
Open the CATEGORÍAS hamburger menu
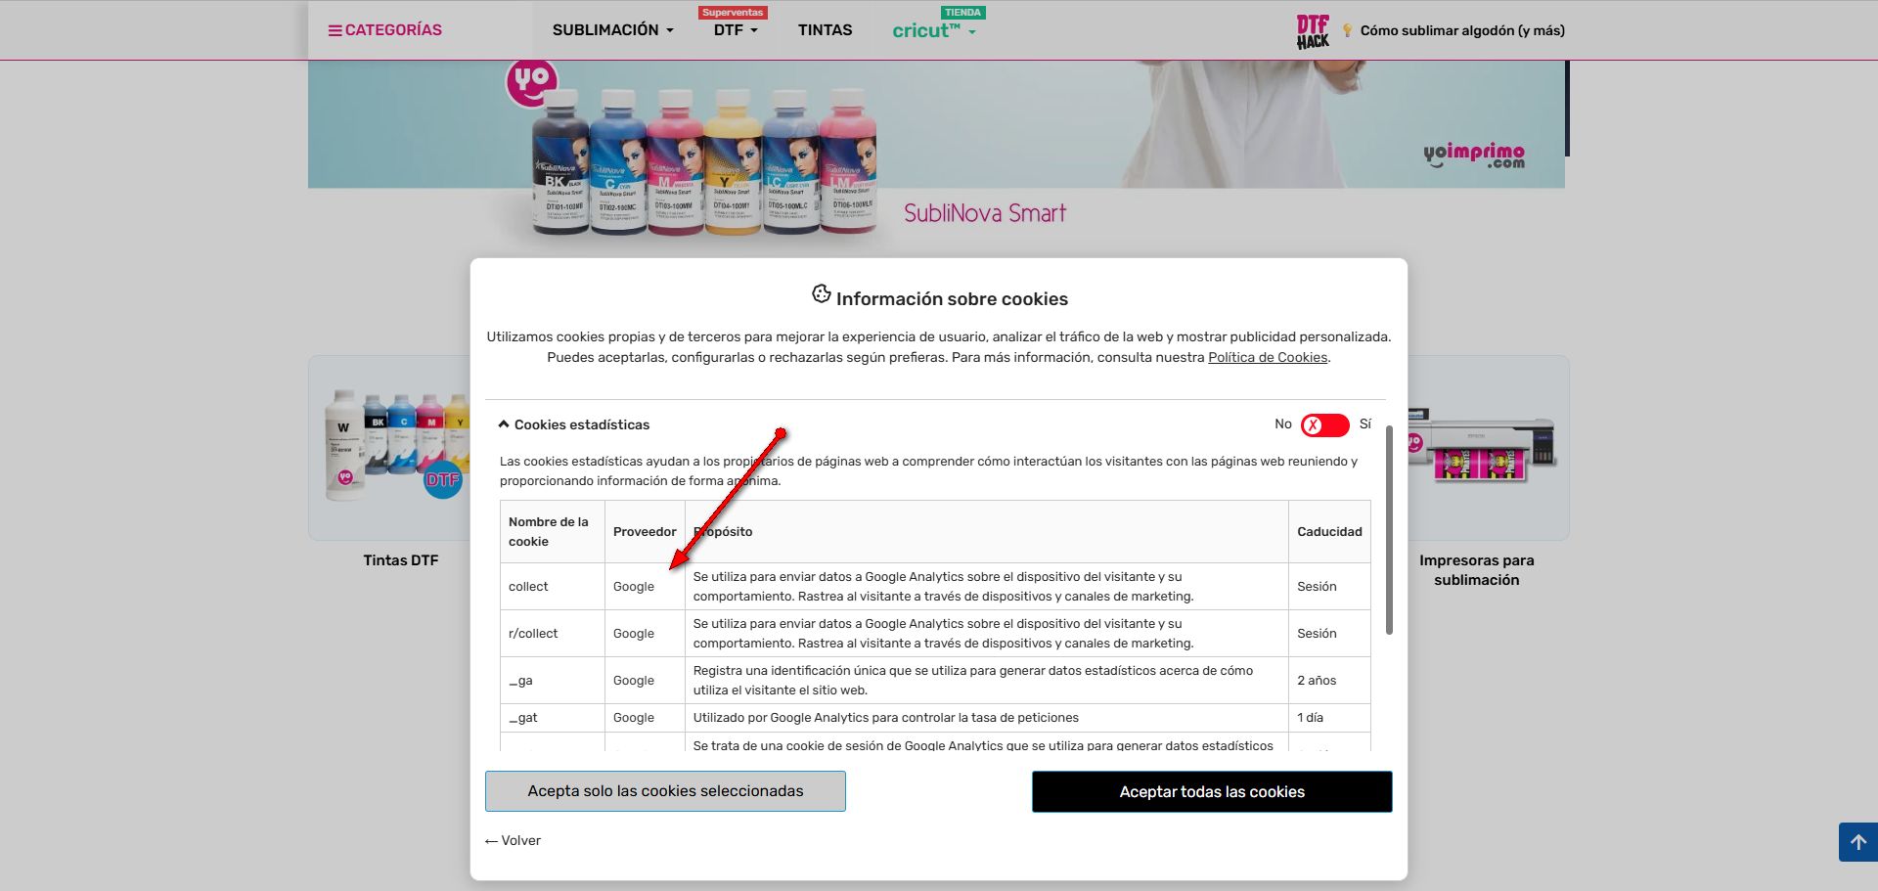(384, 30)
